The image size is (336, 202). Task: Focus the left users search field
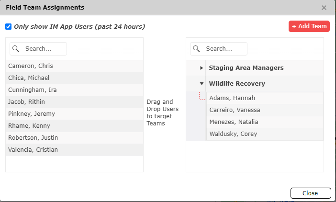(44, 49)
